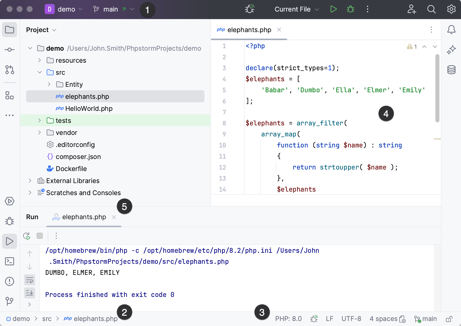Open the Terminal from the left sidebar
The width and height of the screenshot is (461, 326).
[10, 261]
